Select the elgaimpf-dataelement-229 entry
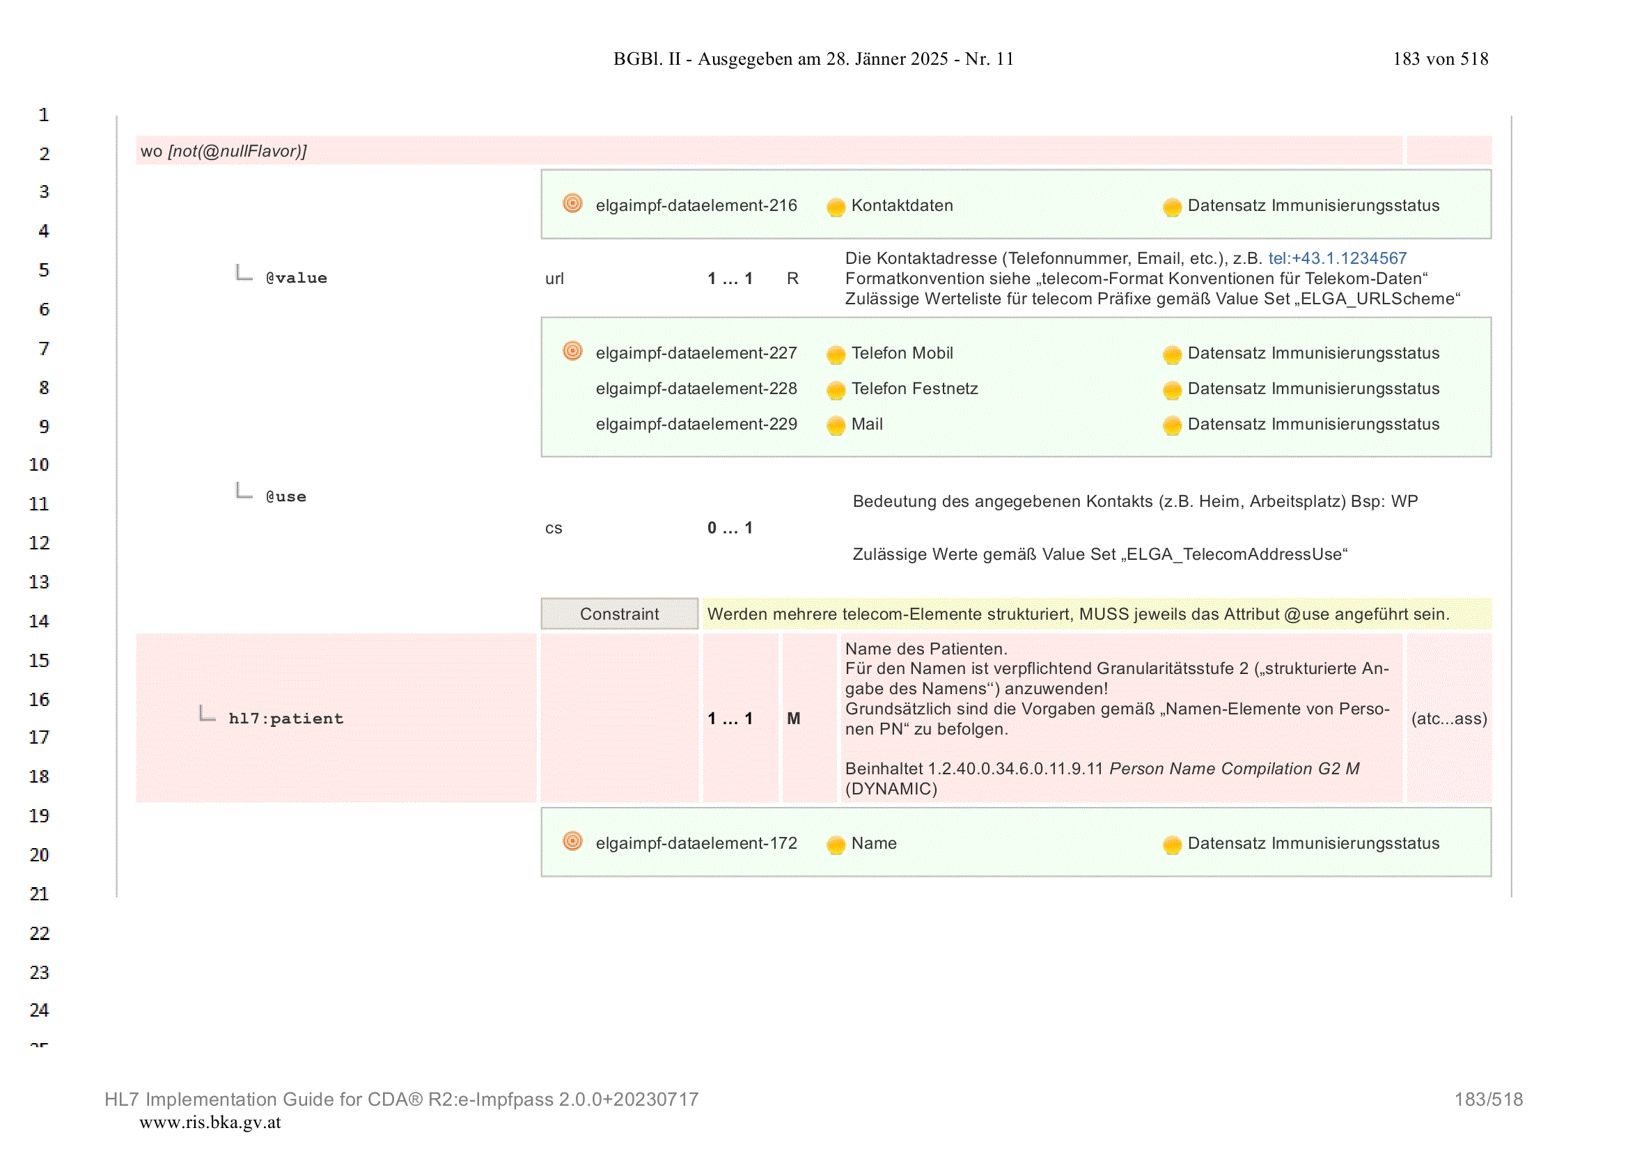Image resolution: width=1628 pixels, height=1151 pixels. 696,424
